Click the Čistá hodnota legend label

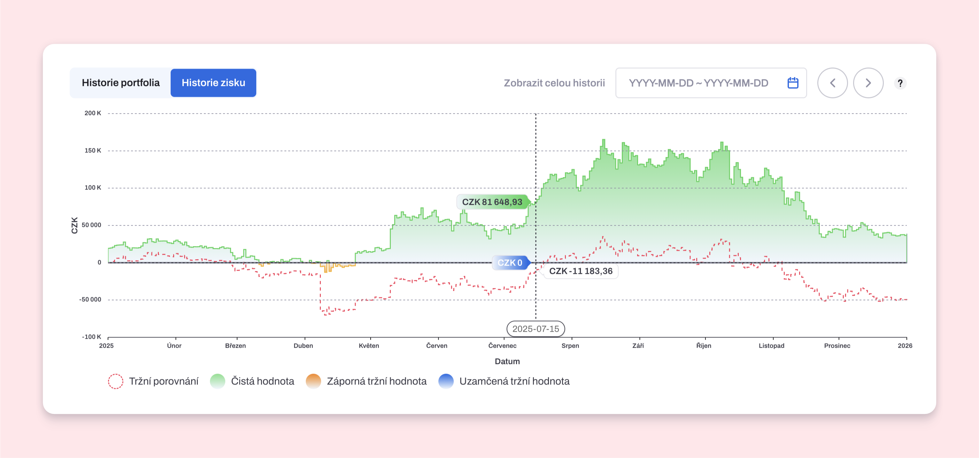(262, 381)
